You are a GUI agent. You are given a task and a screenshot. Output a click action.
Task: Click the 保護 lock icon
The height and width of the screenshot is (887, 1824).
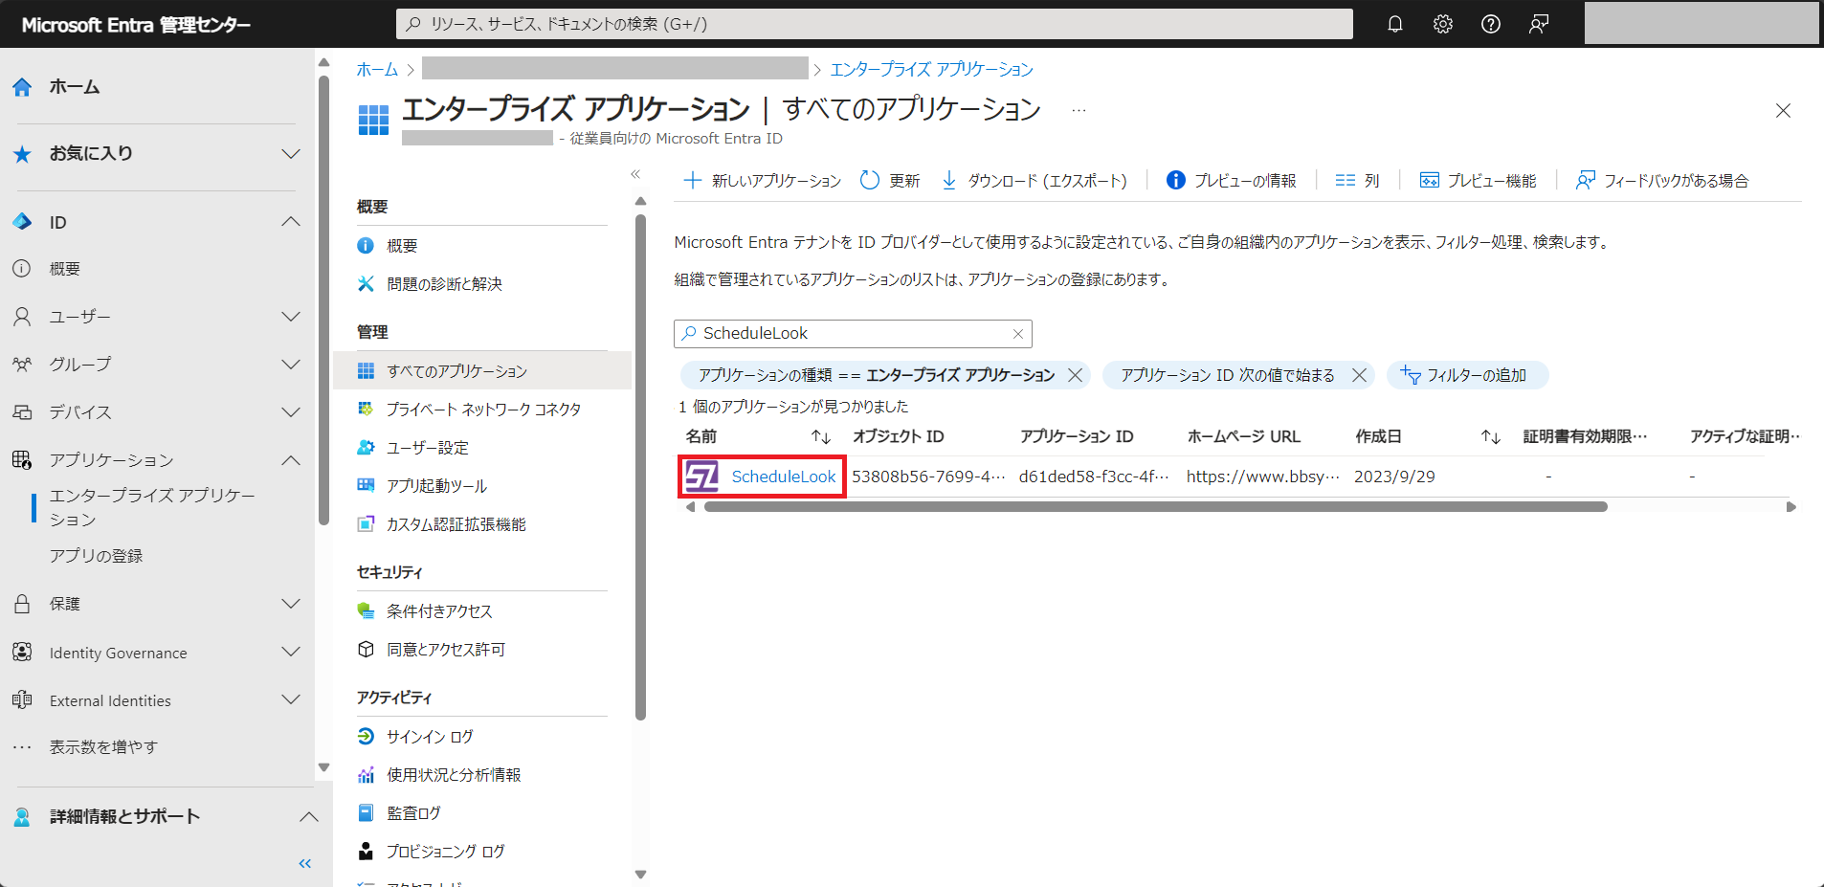pyautogui.click(x=22, y=604)
